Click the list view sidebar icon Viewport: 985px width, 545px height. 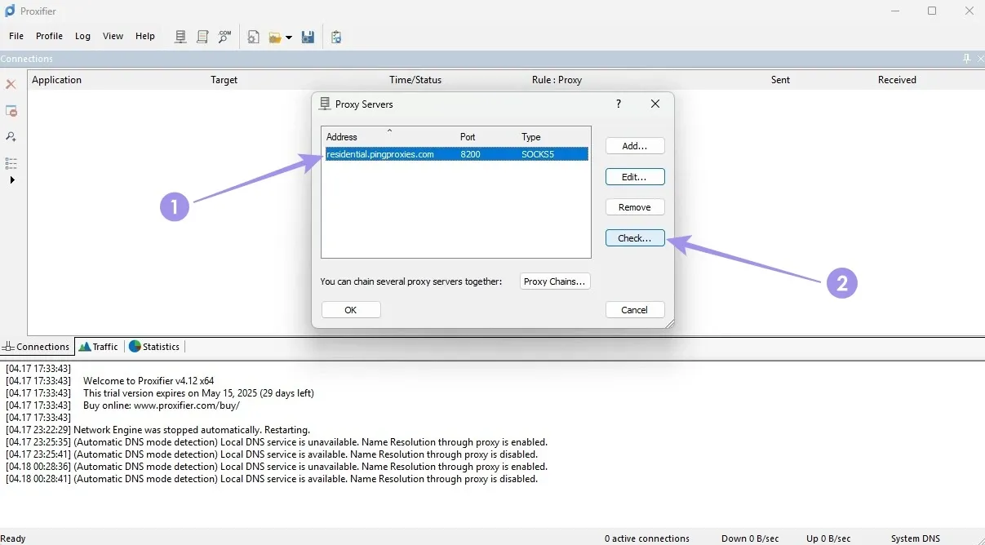point(11,163)
